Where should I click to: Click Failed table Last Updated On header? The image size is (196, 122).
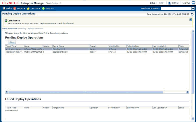[x=165, y=108]
